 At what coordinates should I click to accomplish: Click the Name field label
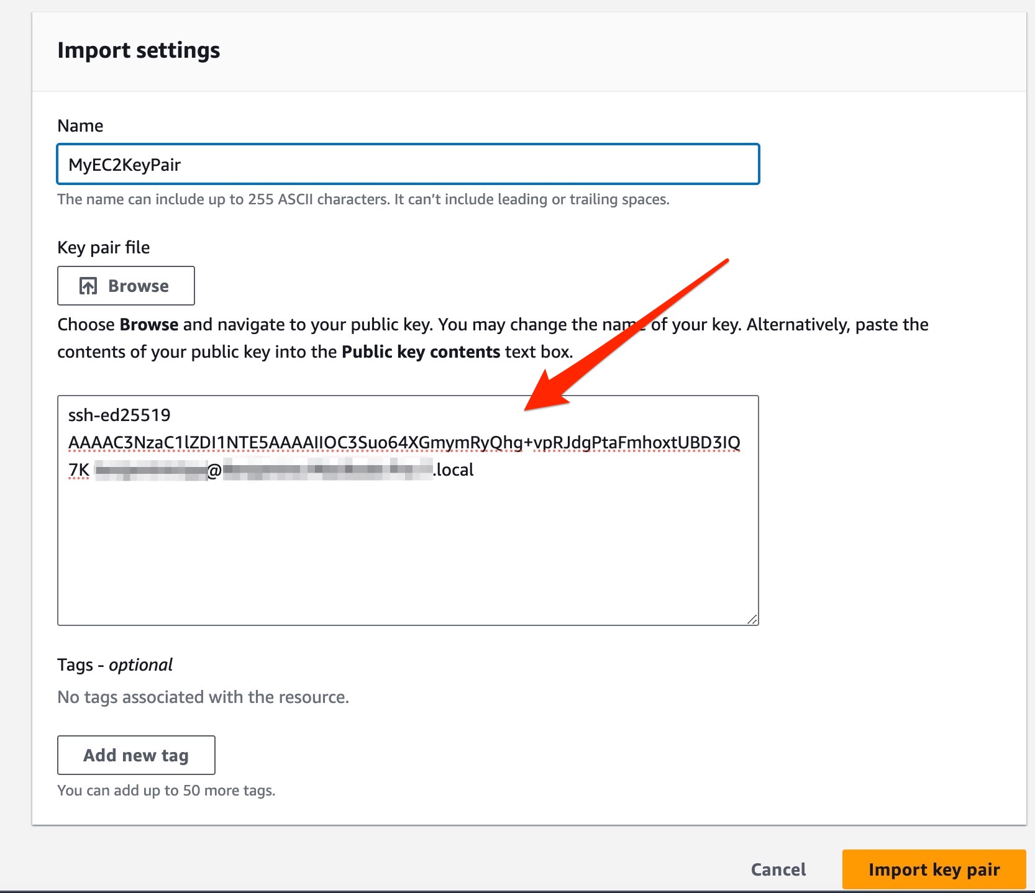(80, 126)
